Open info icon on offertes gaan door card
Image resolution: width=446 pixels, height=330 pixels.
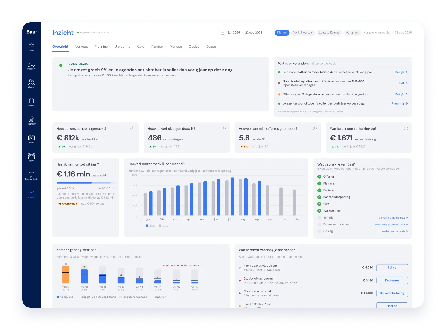coord(315,128)
